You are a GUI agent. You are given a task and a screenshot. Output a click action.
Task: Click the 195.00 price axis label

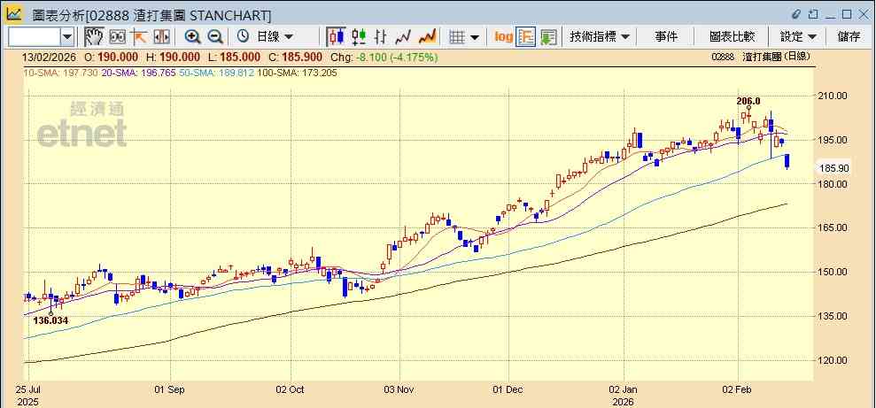coord(833,140)
